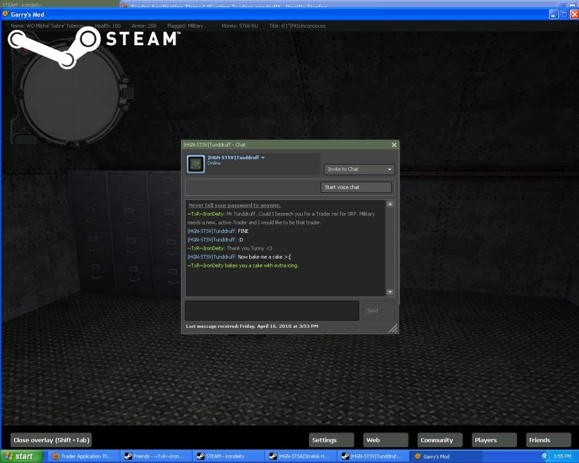Switch to the Trader Application Firefox taskbar item
This screenshot has height=463, width=579.
coord(84,456)
